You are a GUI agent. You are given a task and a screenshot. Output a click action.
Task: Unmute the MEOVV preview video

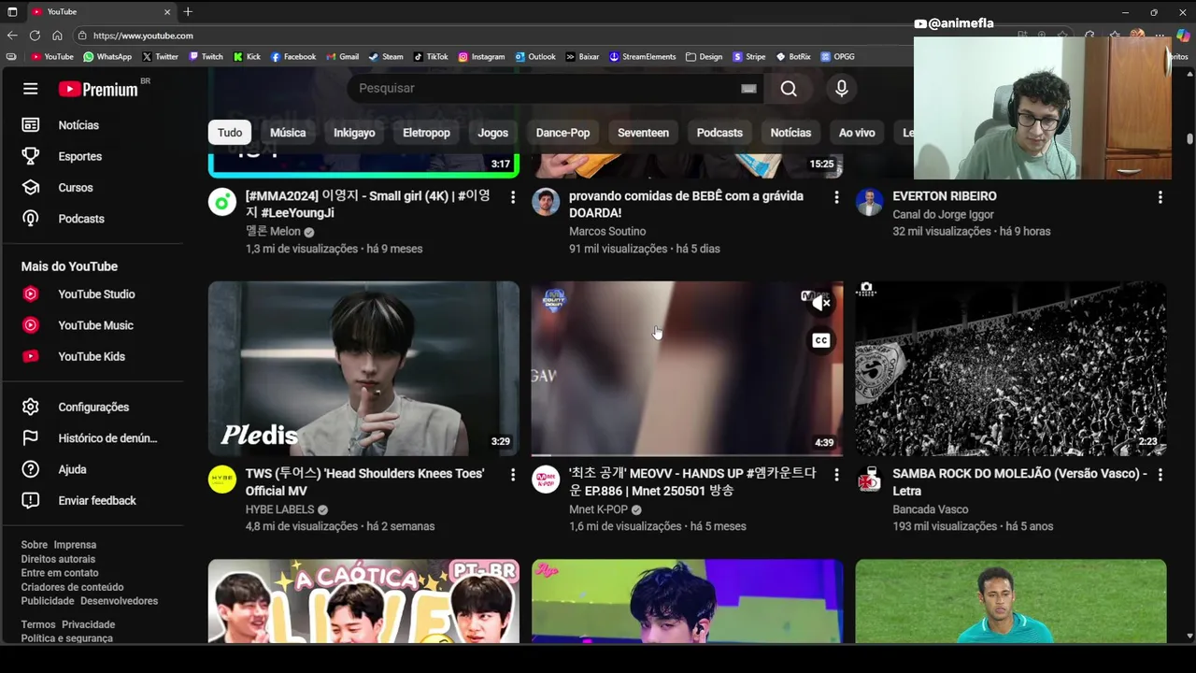click(820, 302)
